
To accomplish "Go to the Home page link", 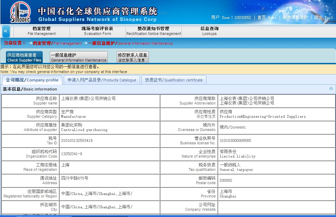I will (267, 17).
